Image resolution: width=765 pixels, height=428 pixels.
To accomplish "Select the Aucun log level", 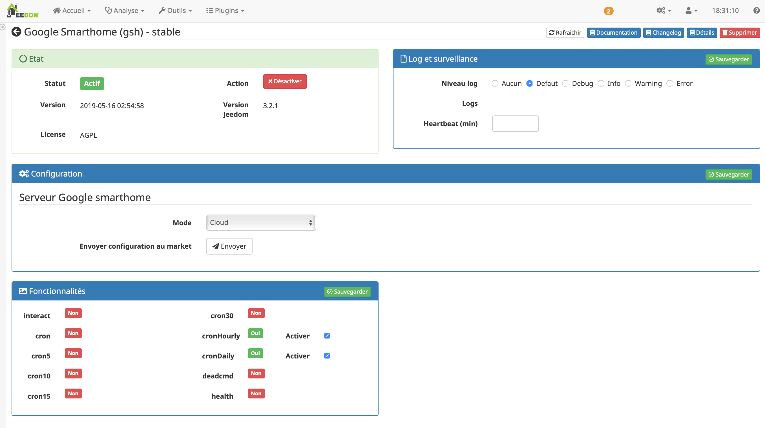I will point(495,84).
